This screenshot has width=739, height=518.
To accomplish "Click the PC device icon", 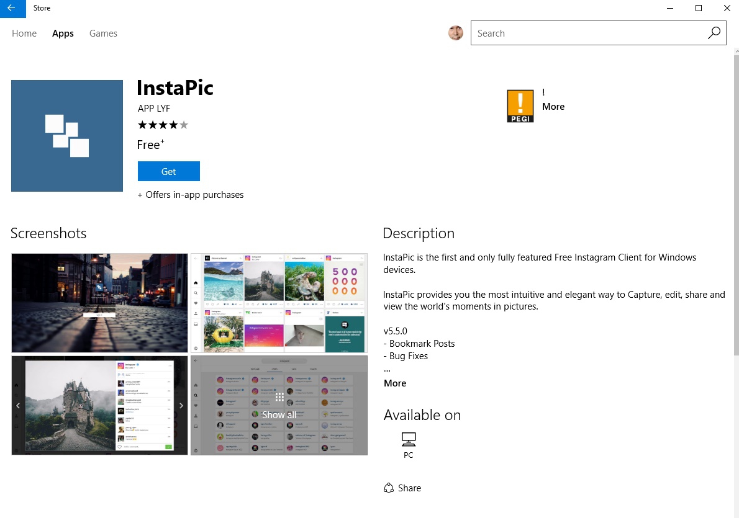I will click(408, 440).
